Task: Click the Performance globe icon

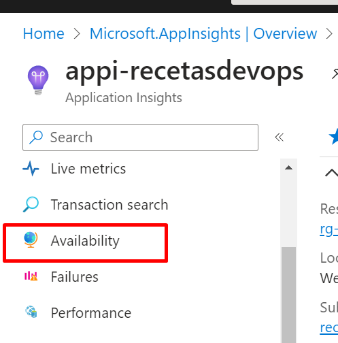Action: tap(31, 312)
